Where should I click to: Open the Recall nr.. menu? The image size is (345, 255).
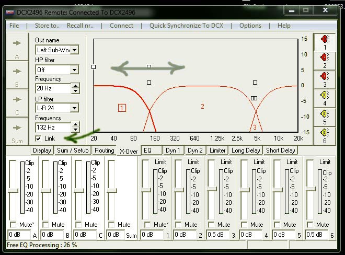click(80, 26)
